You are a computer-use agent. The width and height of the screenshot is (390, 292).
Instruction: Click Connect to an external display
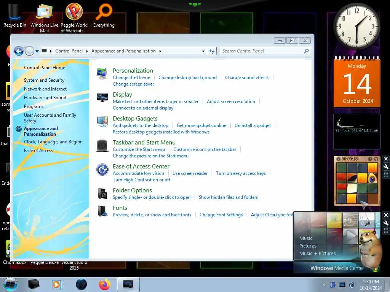point(143,108)
